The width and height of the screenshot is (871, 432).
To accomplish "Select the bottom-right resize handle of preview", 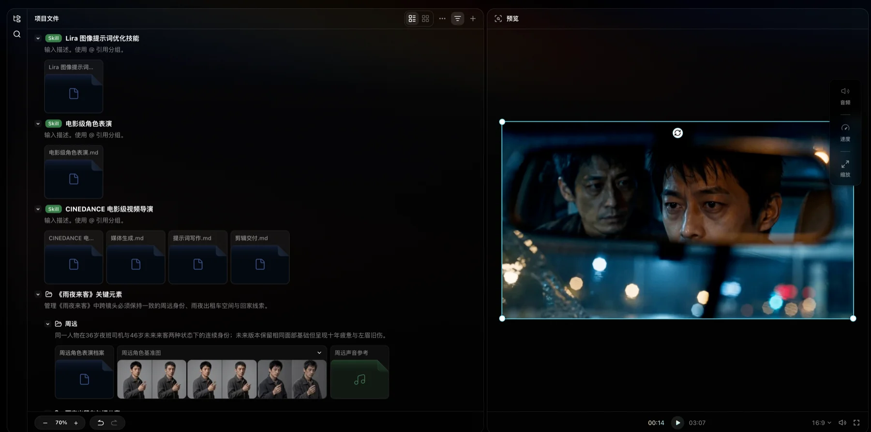I will coord(853,318).
